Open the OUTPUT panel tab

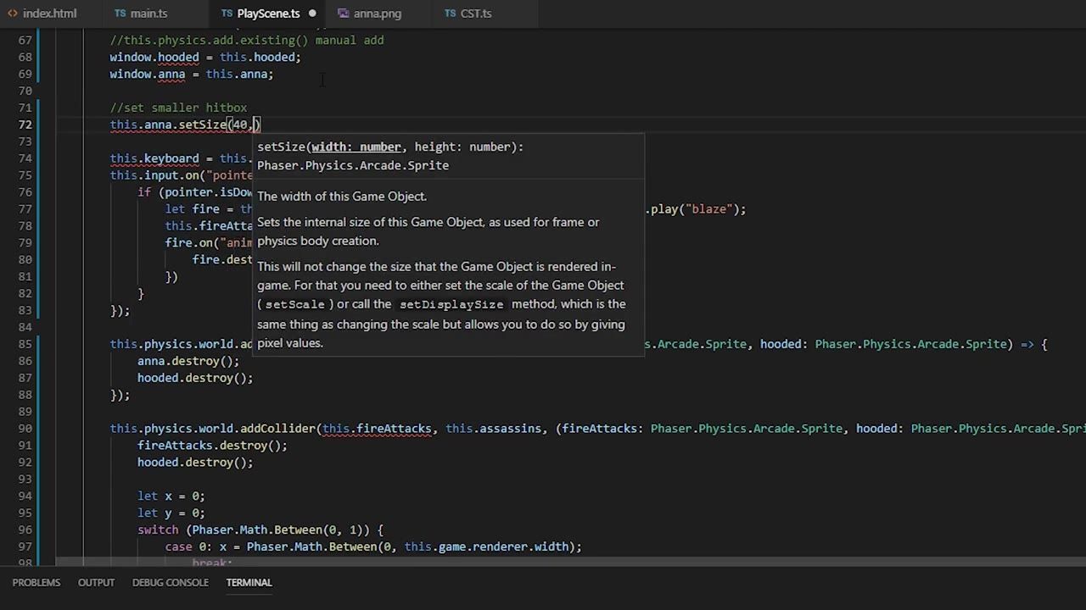tap(96, 583)
